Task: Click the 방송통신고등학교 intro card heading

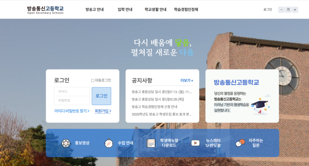Action: point(236,82)
